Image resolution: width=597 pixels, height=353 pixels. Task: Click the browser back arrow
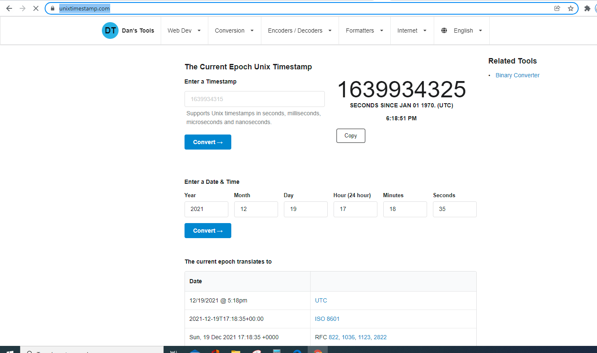pos(9,8)
